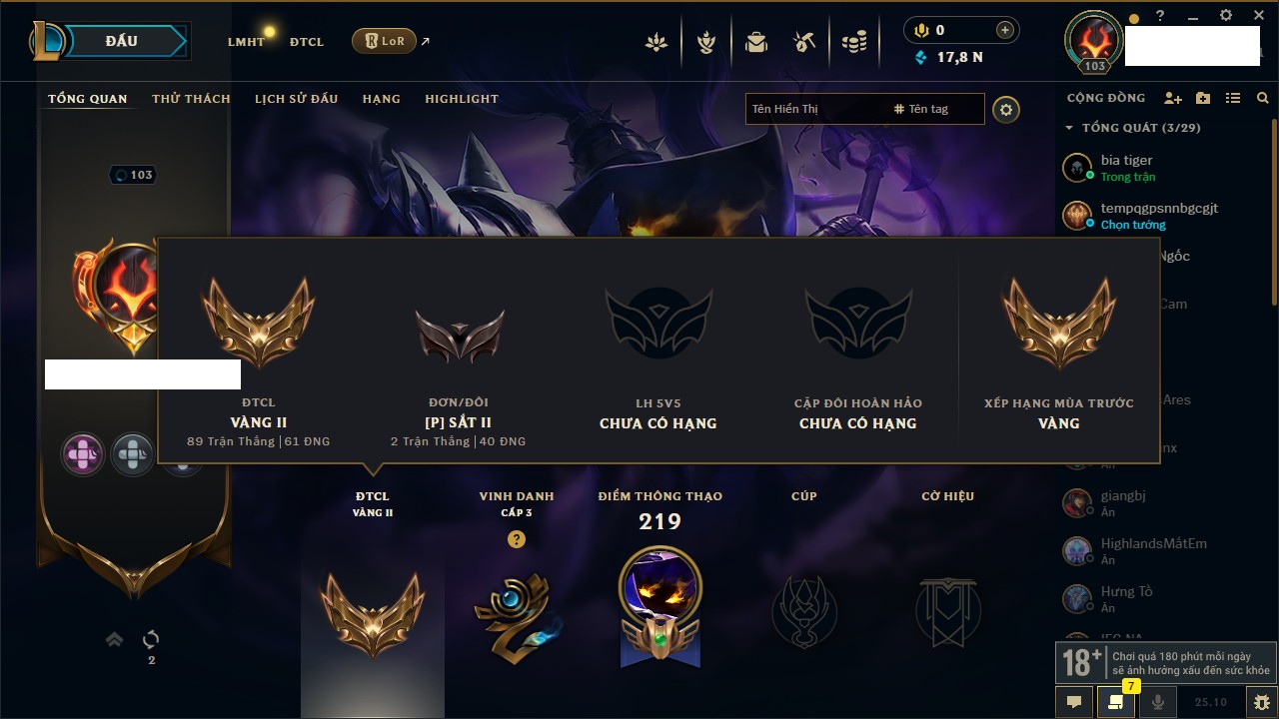The image size is (1279, 719).
Task: Open friends list search magnifier
Action: (x=1263, y=98)
